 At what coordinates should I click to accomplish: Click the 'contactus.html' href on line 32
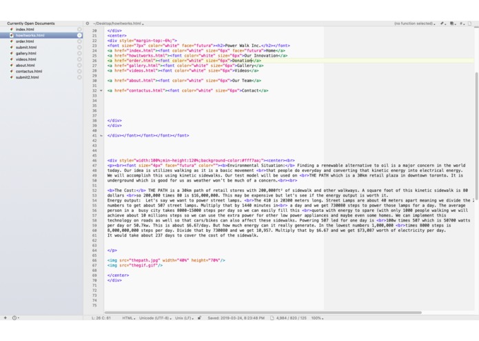(146, 90)
